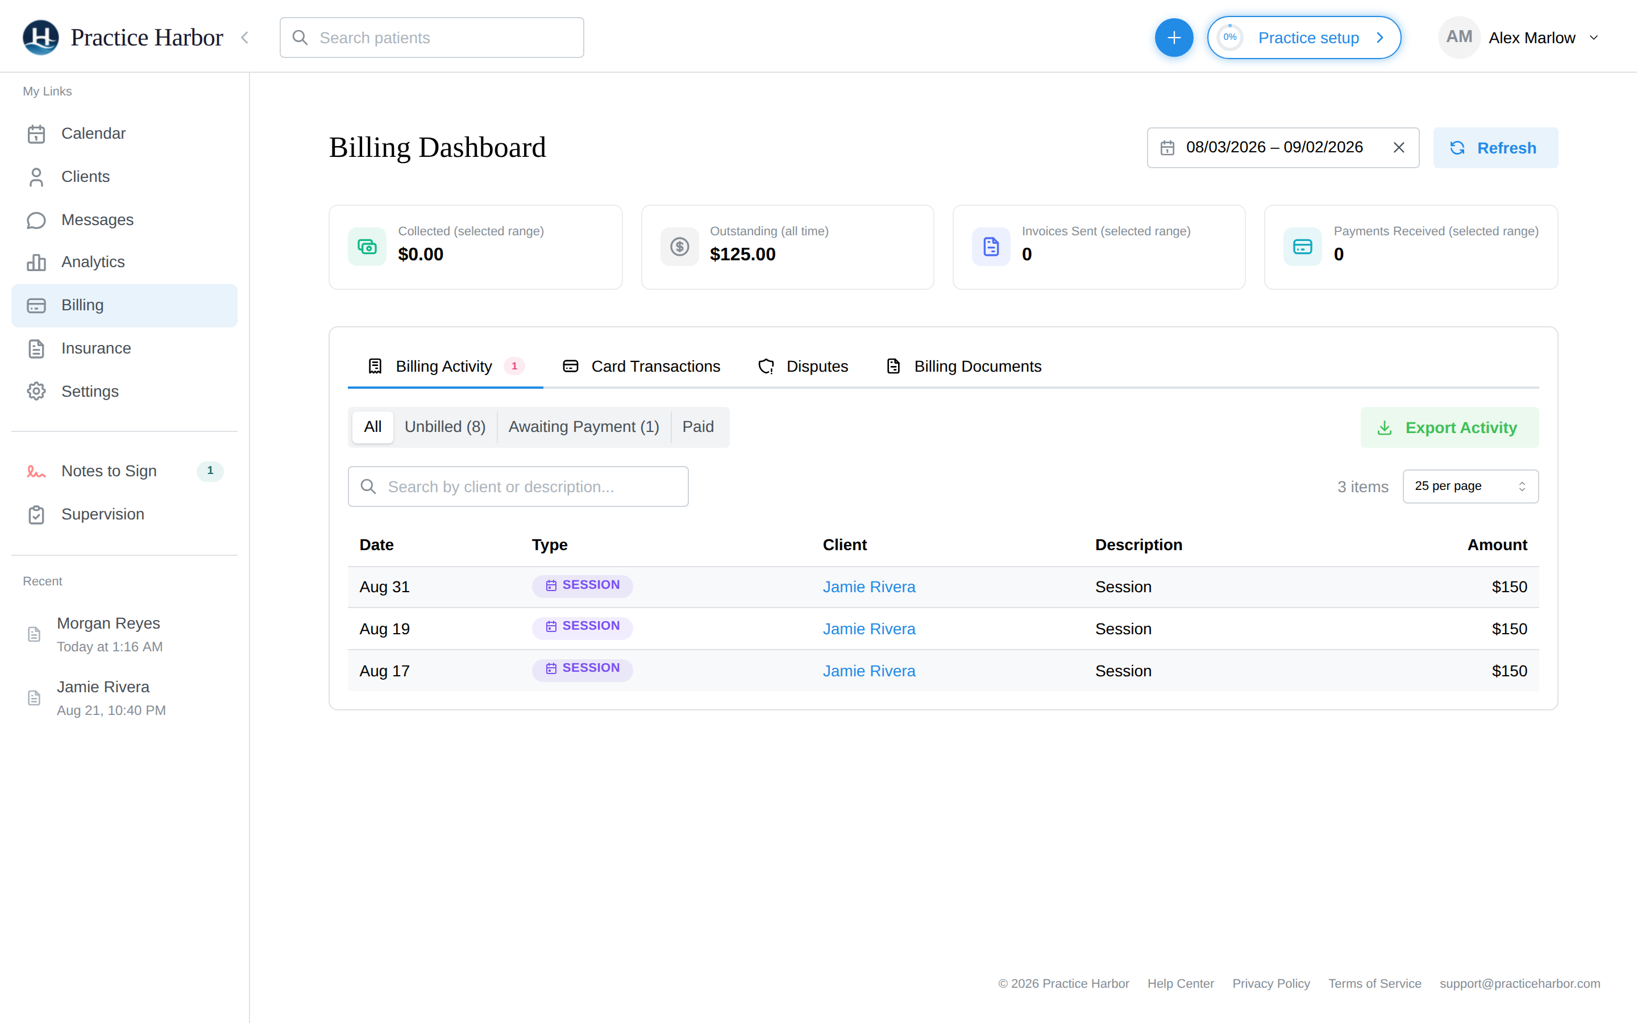
Task: Click the blue plus add button
Action: click(1174, 38)
